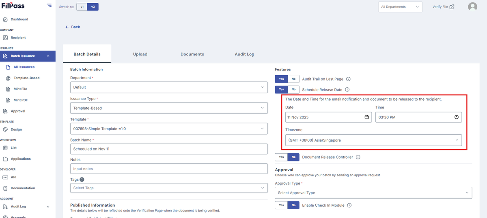
Task: Open the All Departments dropdown
Action: click(x=400, y=7)
